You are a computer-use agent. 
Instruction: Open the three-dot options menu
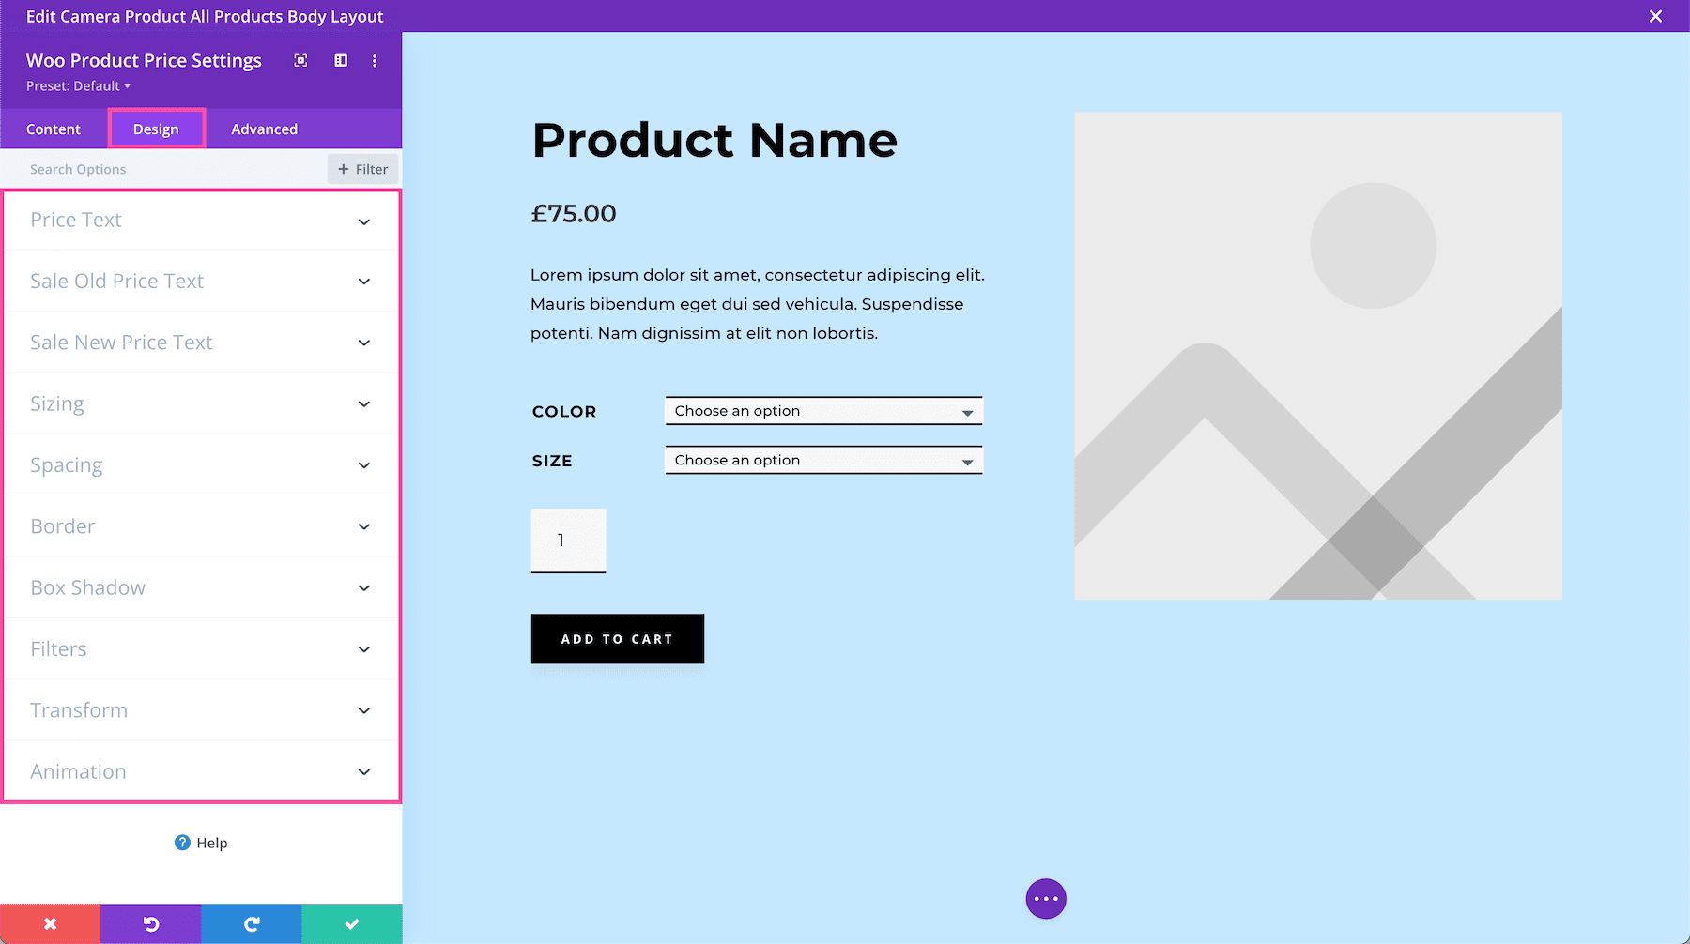pyautogui.click(x=375, y=60)
